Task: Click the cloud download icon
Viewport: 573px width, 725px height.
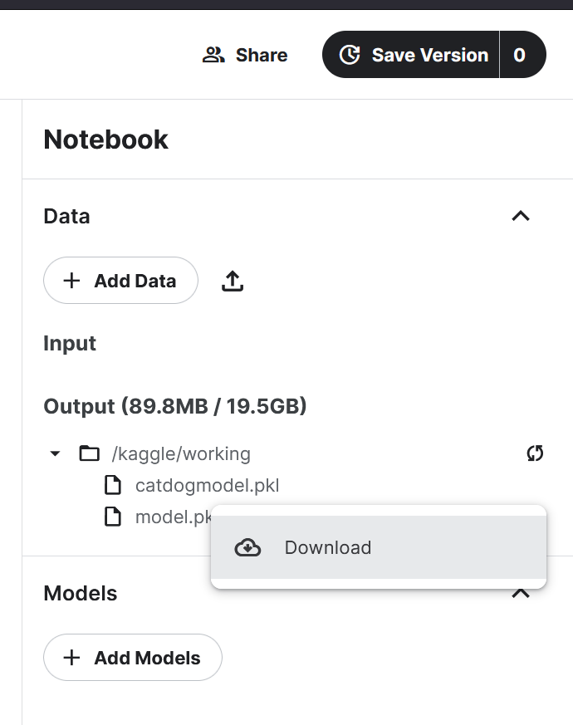Action: pyautogui.click(x=247, y=547)
